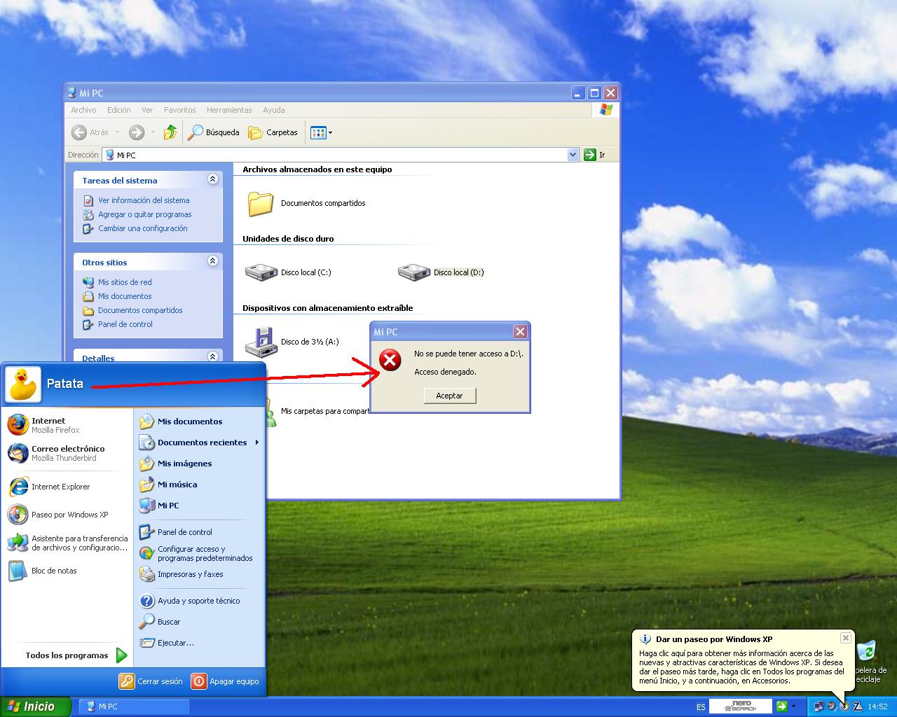Click Agregar o quitar programas link
897x717 pixels.
tap(144, 214)
